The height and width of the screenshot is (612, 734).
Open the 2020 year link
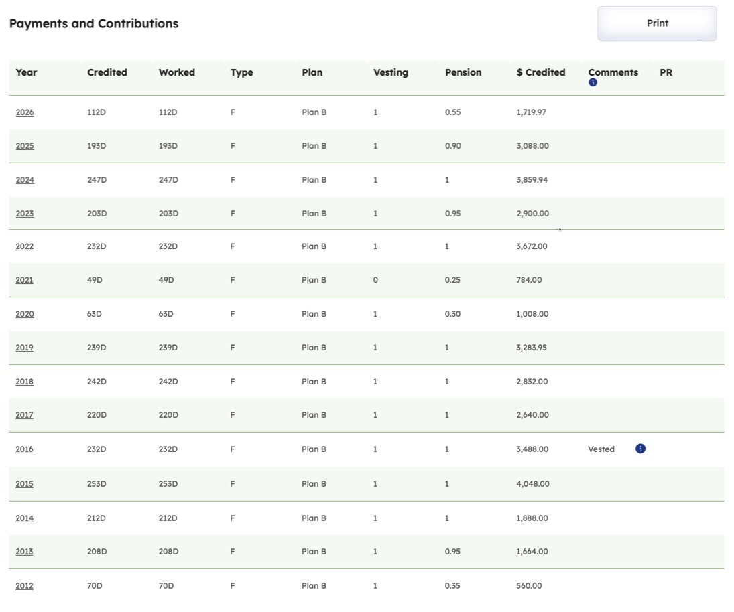tap(25, 314)
